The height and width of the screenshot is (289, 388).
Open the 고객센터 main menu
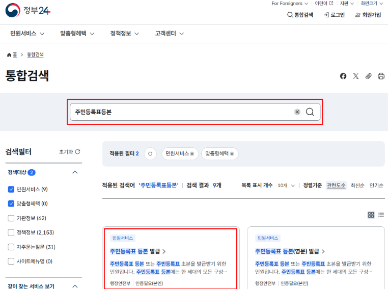pyautogui.click(x=169, y=33)
